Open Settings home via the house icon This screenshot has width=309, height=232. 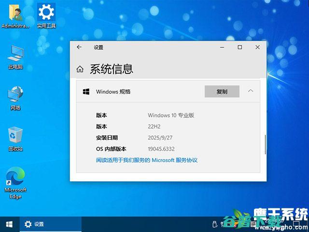coord(80,69)
